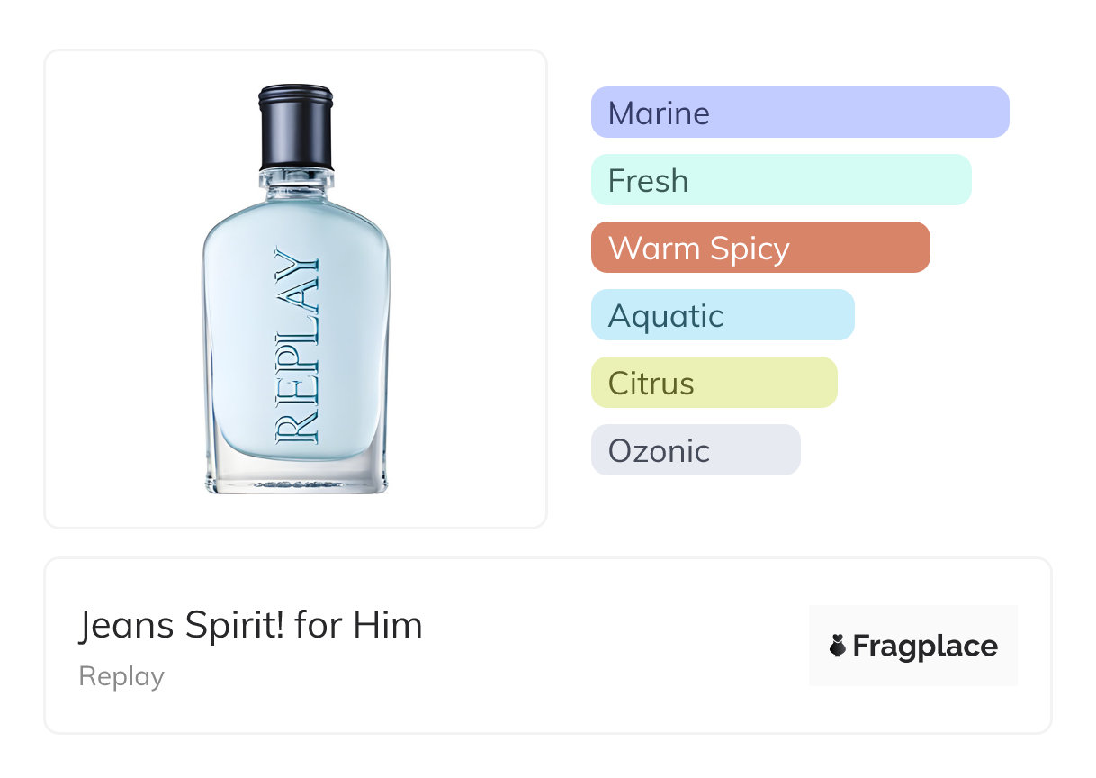The height and width of the screenshot is (778, 1096).
Task: Select the Marine accord bar
Action: [x=800, y=113]
